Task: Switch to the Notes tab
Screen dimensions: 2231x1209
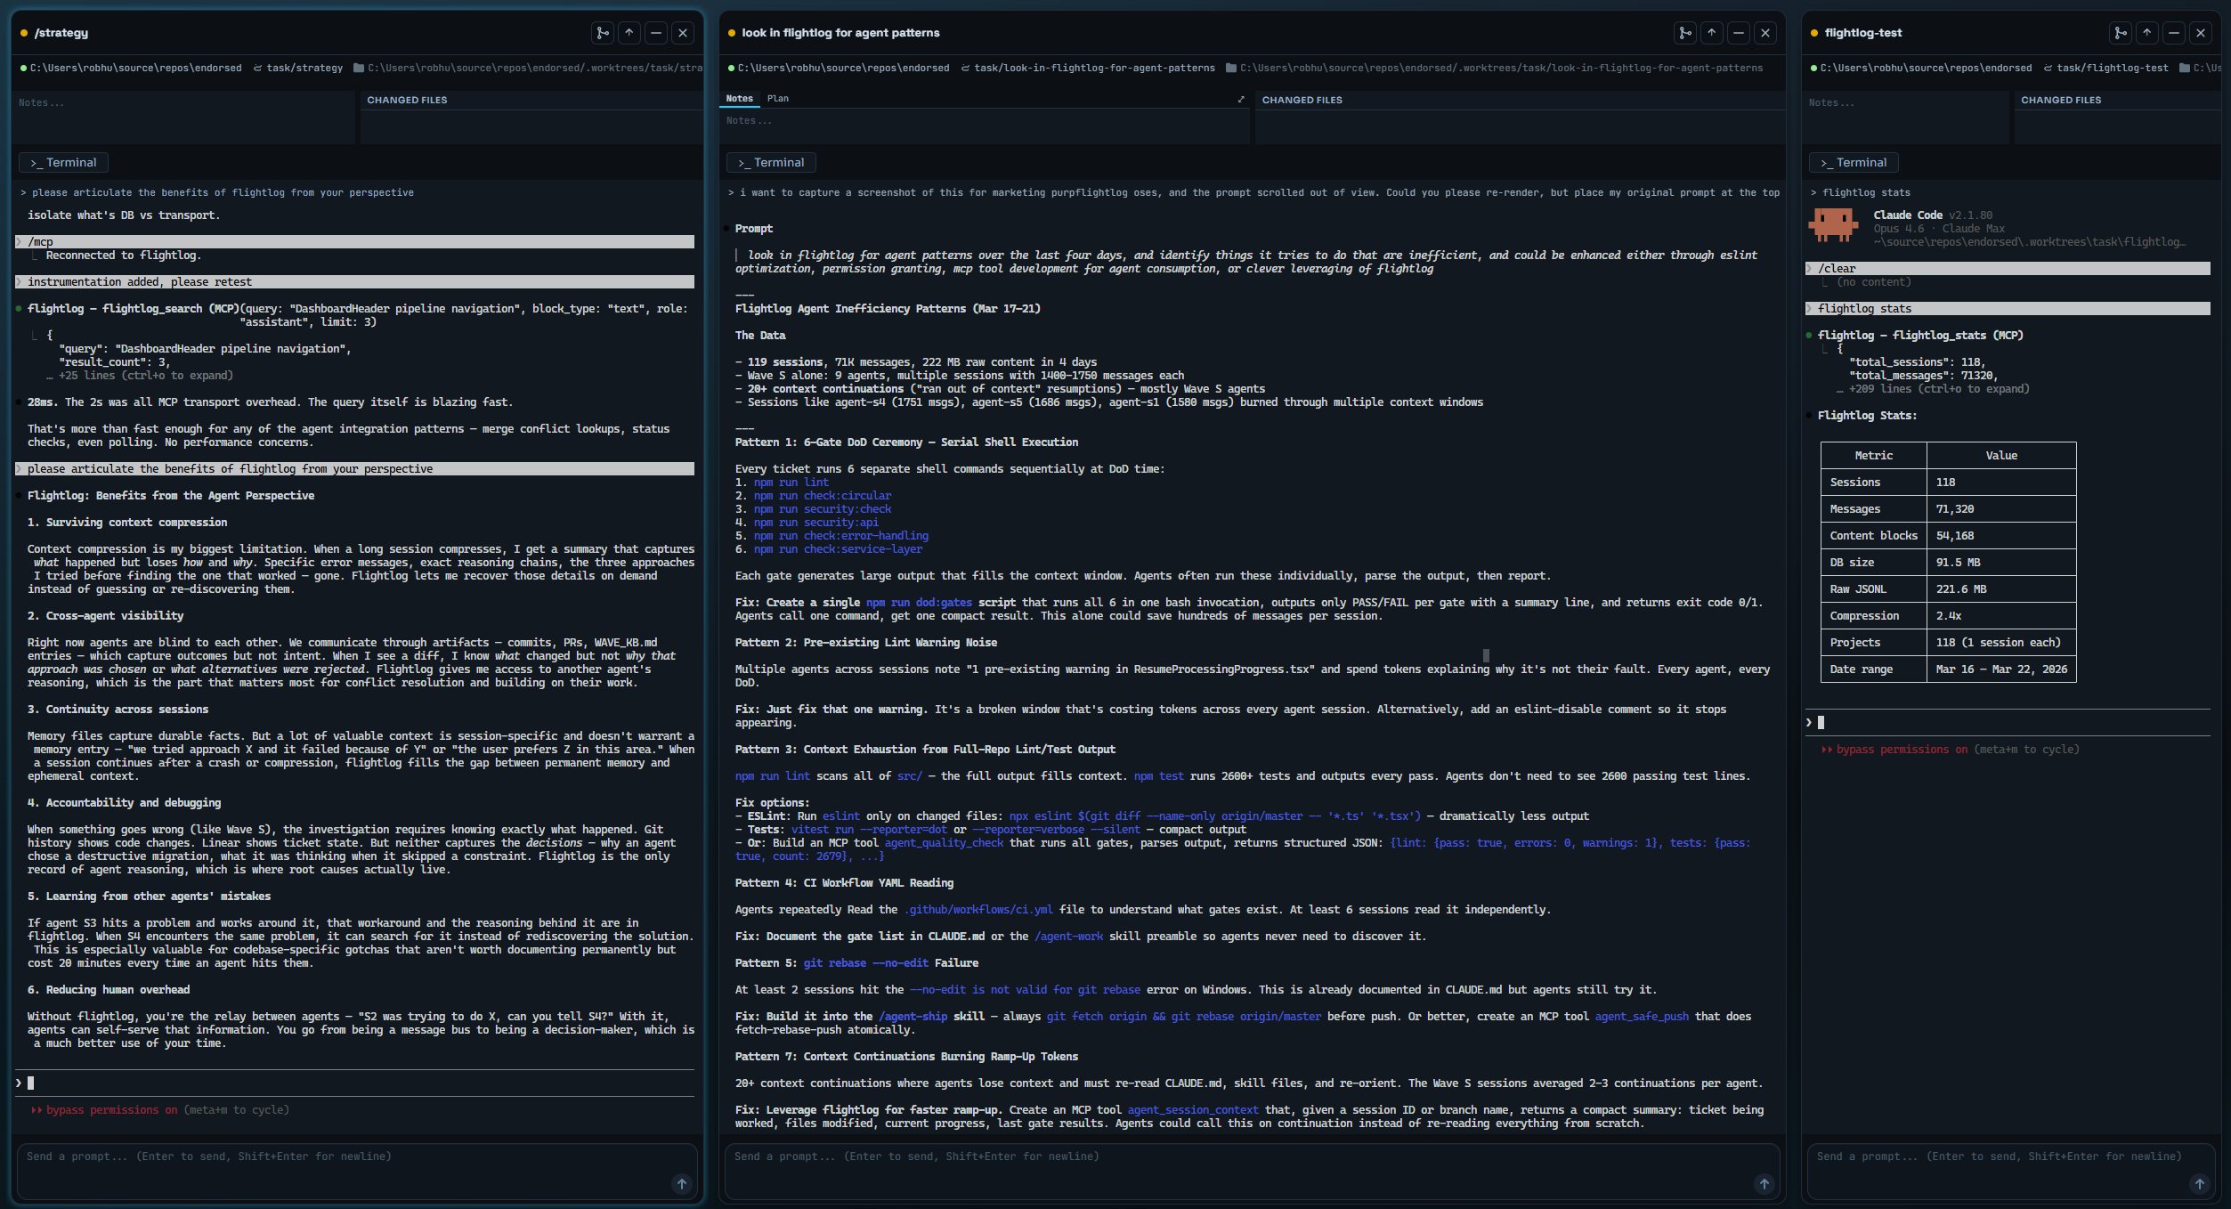Action: [739, 99]
